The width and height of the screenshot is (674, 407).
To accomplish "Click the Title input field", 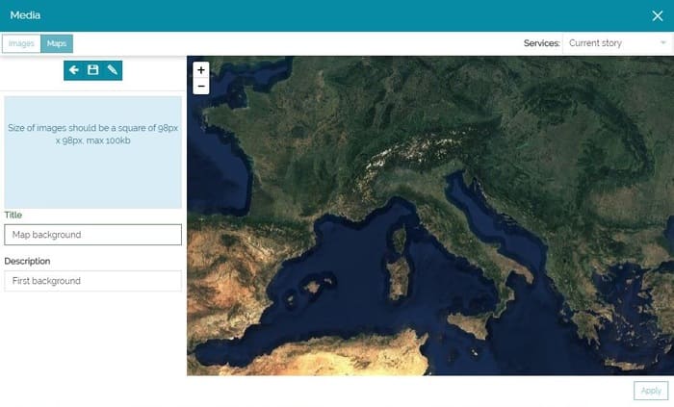I will [x=92, y=235].
